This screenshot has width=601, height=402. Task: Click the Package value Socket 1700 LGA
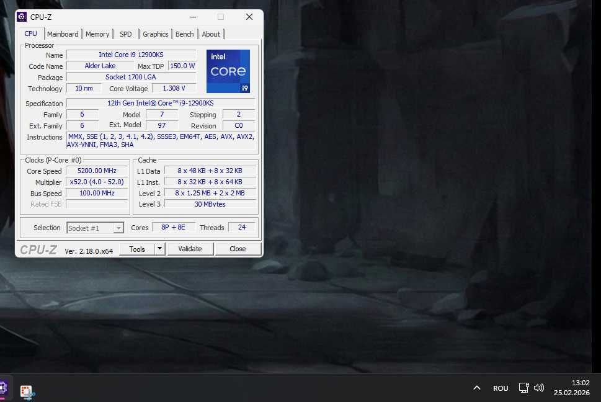[131, 77]
